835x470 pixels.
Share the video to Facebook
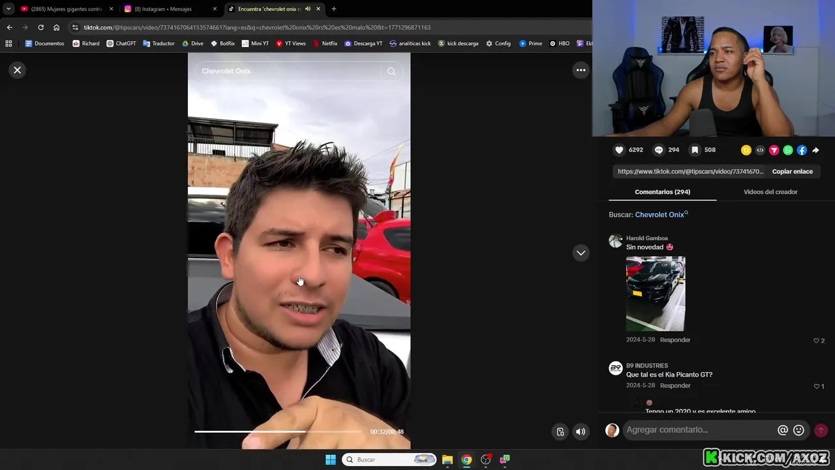(802, 150)
